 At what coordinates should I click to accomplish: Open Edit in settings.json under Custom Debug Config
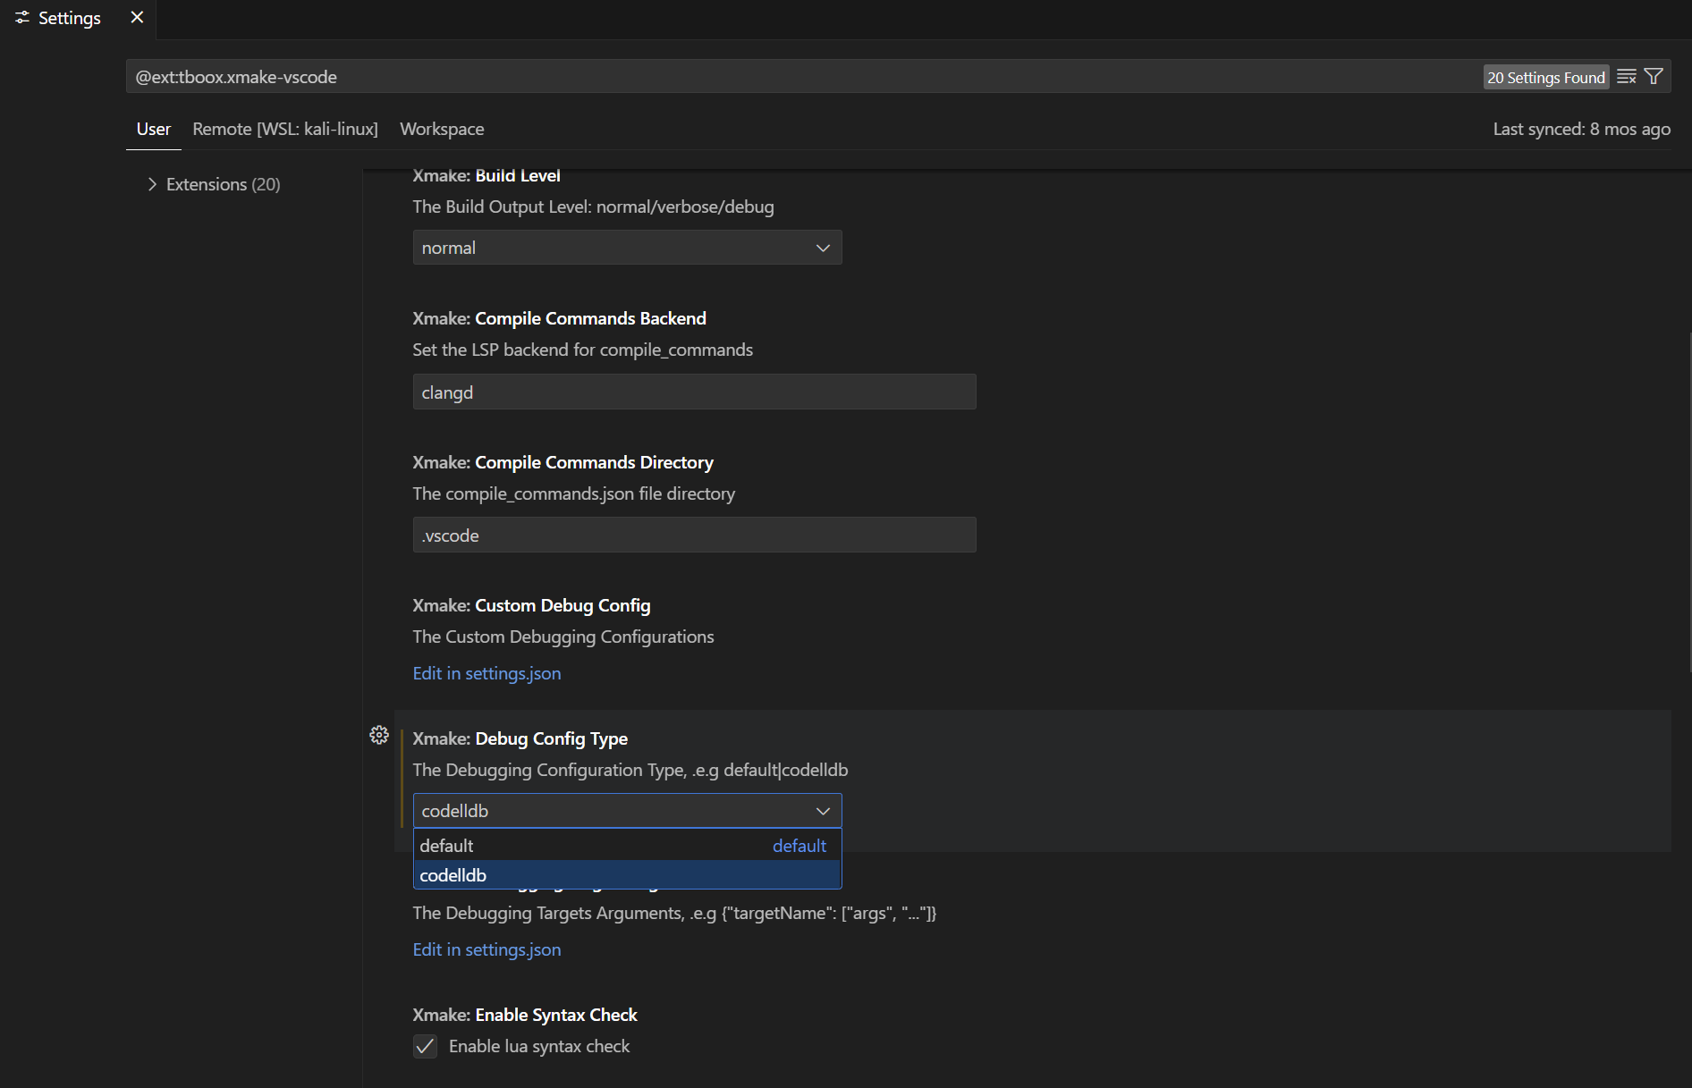[x=486, y=673]
